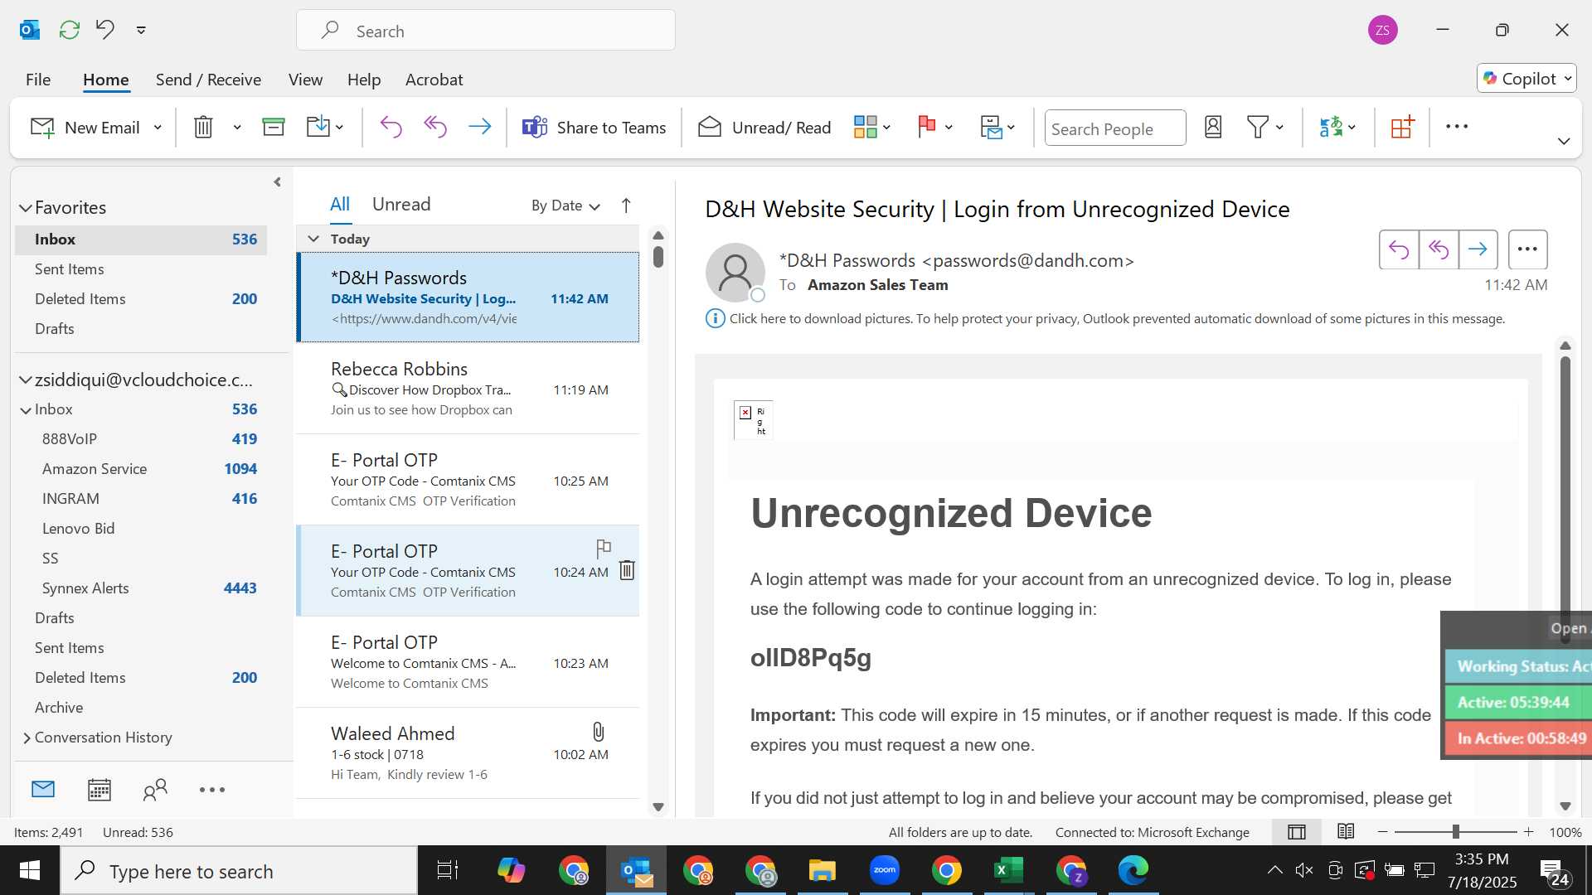The width and height of the screenshot is (1592, 895).
Task: Open People view in navigation bar
Action: coord(155,790)
